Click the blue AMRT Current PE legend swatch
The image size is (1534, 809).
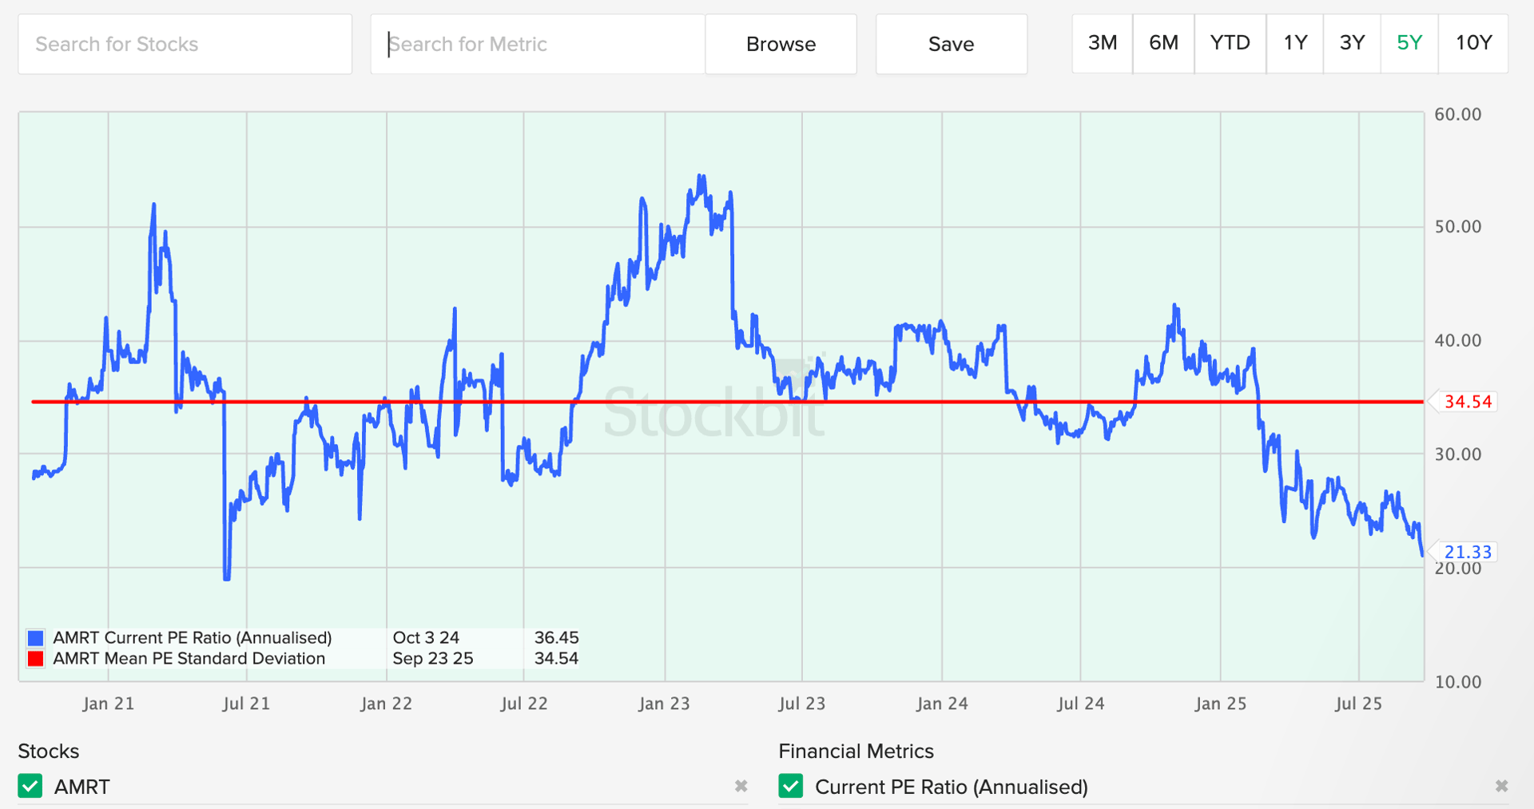(35, 638)
